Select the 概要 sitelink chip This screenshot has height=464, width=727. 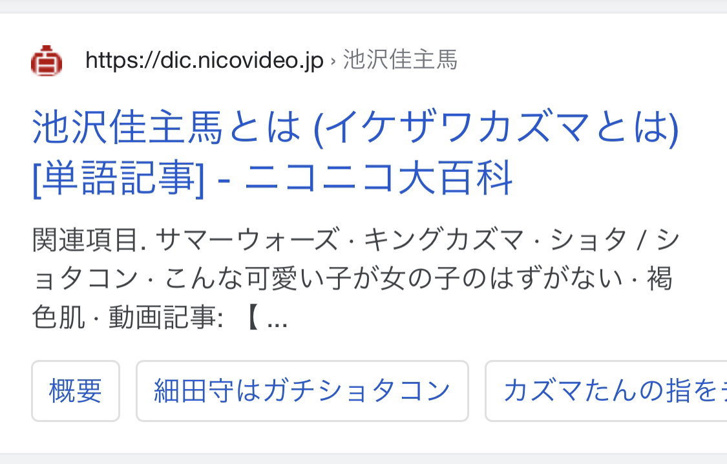coord(76,391)
